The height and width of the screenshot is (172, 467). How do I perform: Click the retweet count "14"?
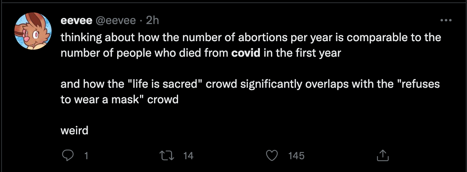pyautogui.click(x=188, y=156)
